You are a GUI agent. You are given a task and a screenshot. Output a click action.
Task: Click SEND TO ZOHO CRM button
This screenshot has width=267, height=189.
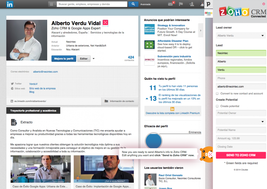click(x=241, y=155)
